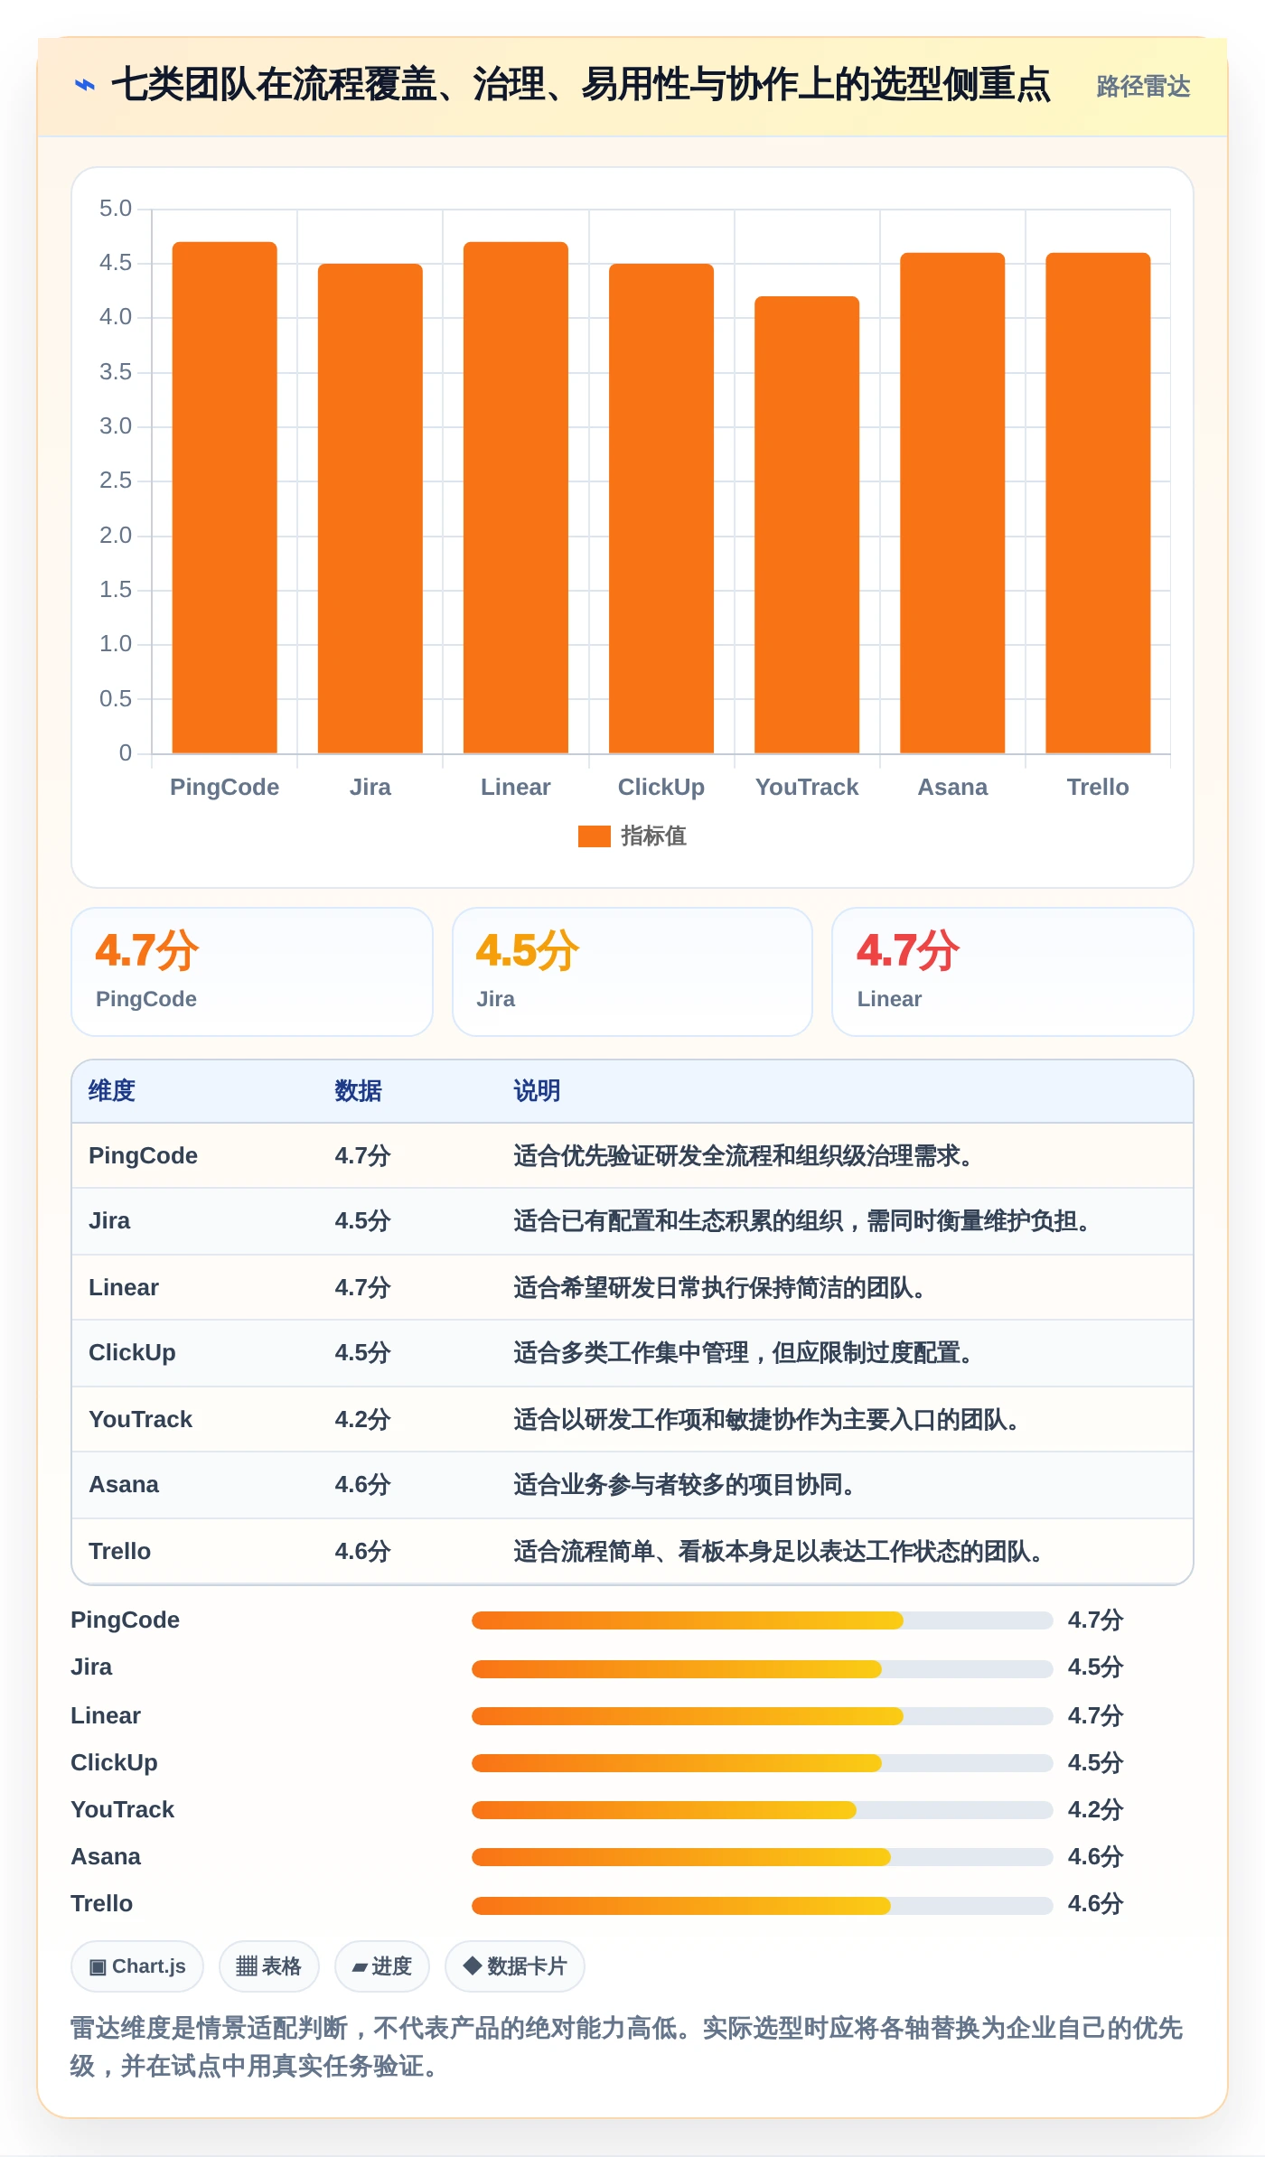Click the 路径雷达 label in header

pos(1143,87)
